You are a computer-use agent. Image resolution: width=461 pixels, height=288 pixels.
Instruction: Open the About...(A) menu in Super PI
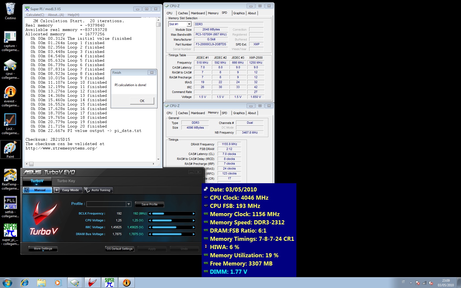tap(56, 15)
